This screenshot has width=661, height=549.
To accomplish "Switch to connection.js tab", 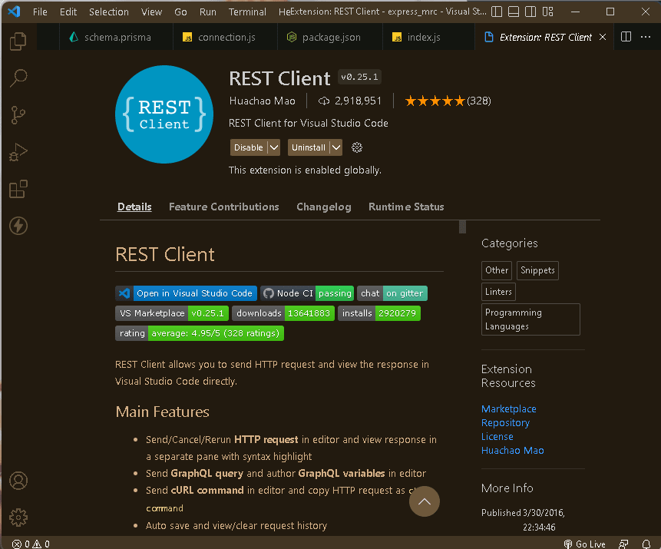I will pyautogui.click(x=225, y=37).
